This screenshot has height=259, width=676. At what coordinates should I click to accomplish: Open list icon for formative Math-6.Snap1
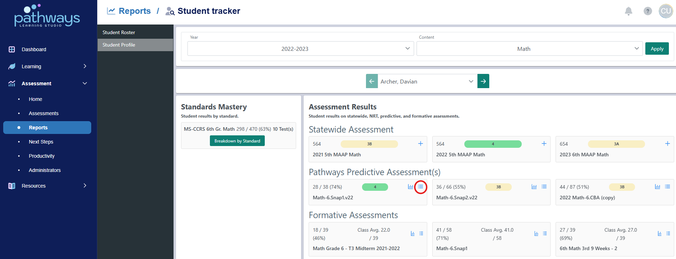[545, 233]
